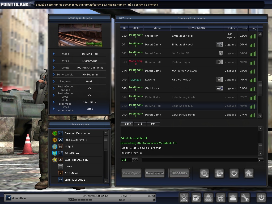Viewport: 272px width, 204px height.
Task: Click the Modo Especial button
Action: click(x=155, y=173)
